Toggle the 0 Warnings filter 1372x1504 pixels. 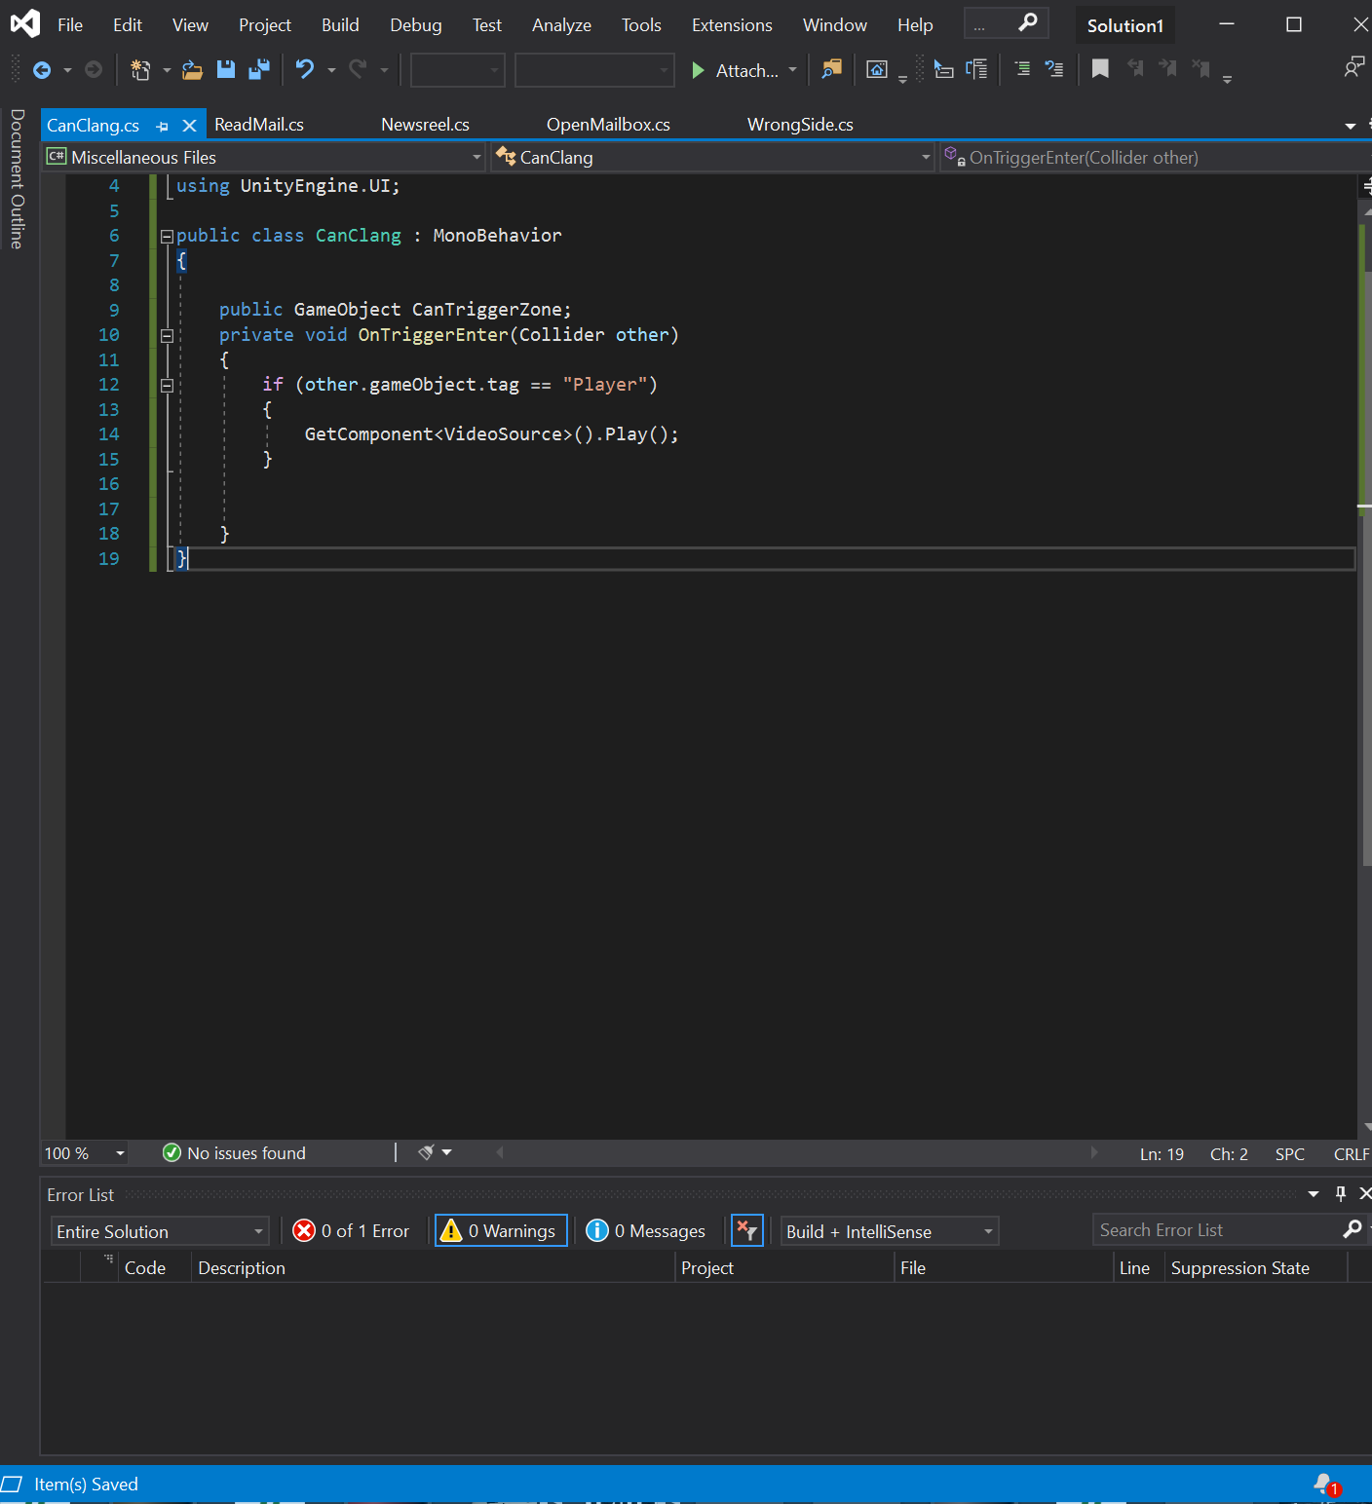click(501, 1231)
